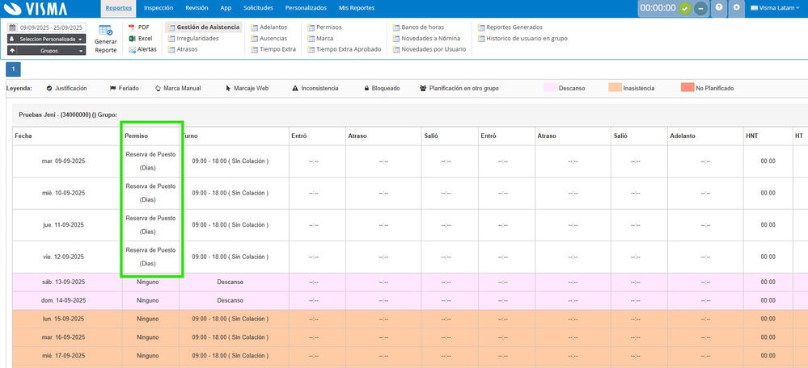808x368 pixels.
Task: Click the Inasistencia orange legend swatch
Action: click(x=615, y=88)
